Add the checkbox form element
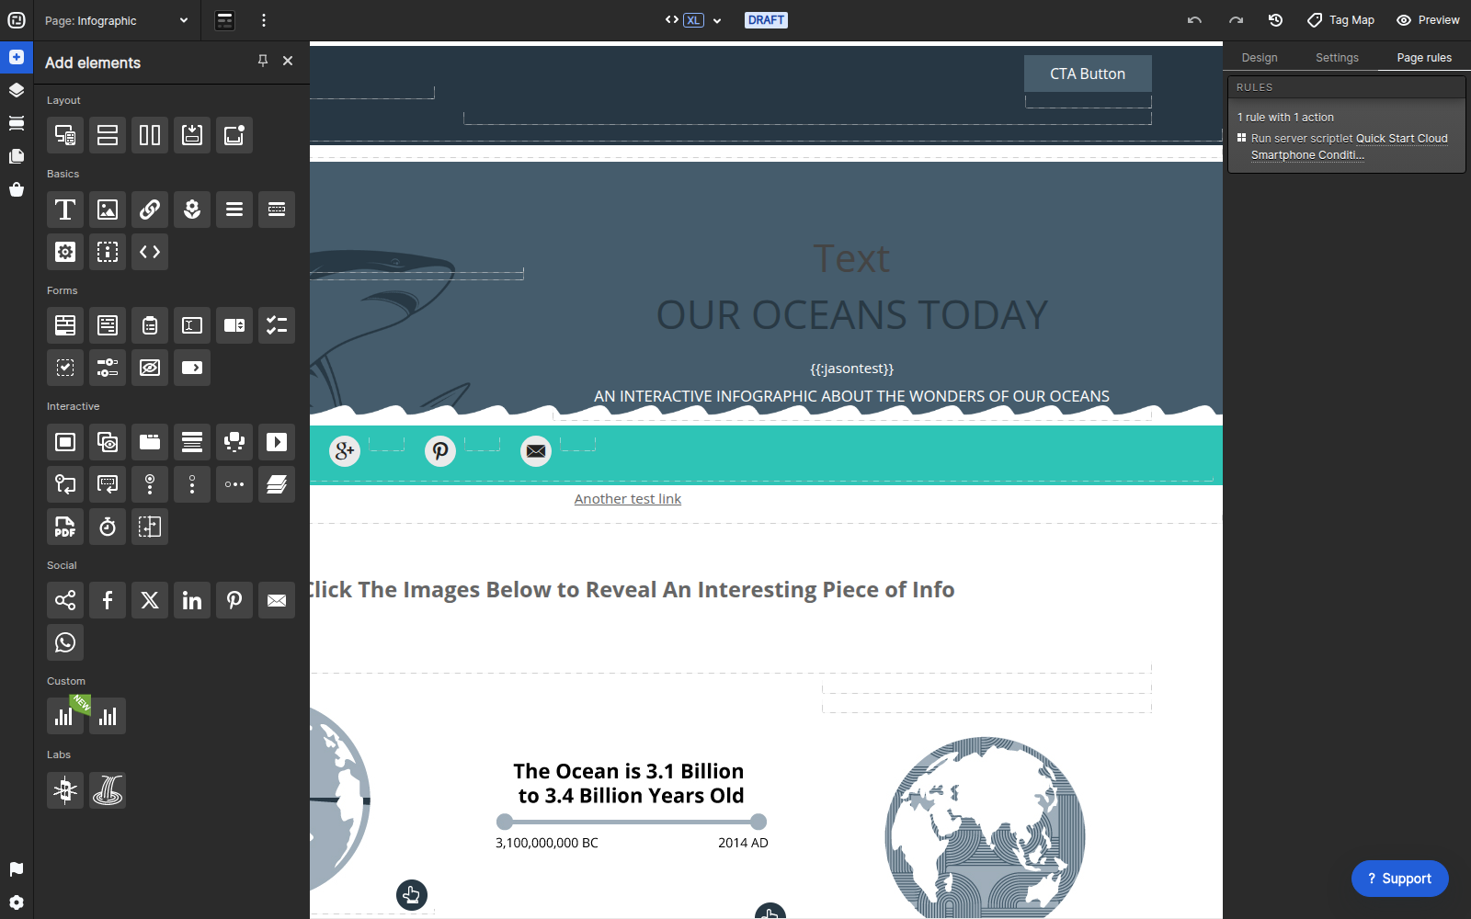Screen dimensions: 1471x919 coord(65,368)
